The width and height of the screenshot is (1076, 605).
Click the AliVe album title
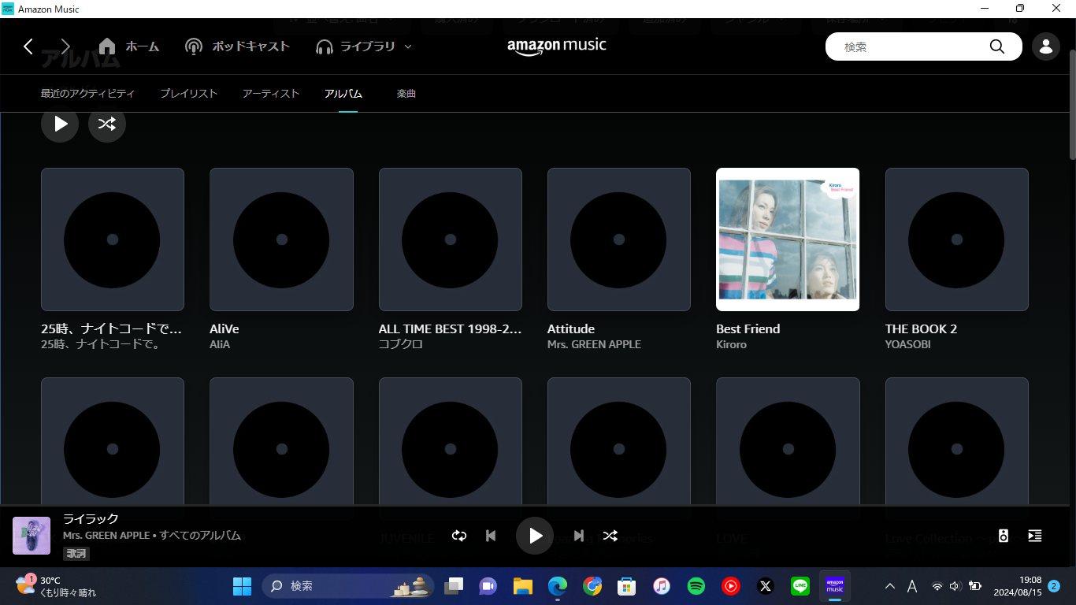pos(224,328)
